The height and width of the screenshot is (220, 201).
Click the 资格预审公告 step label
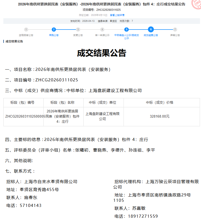pyautogui.click(x=26, y=35)
